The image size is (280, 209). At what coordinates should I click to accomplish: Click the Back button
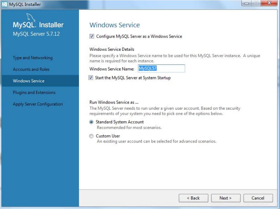(193, 198)
